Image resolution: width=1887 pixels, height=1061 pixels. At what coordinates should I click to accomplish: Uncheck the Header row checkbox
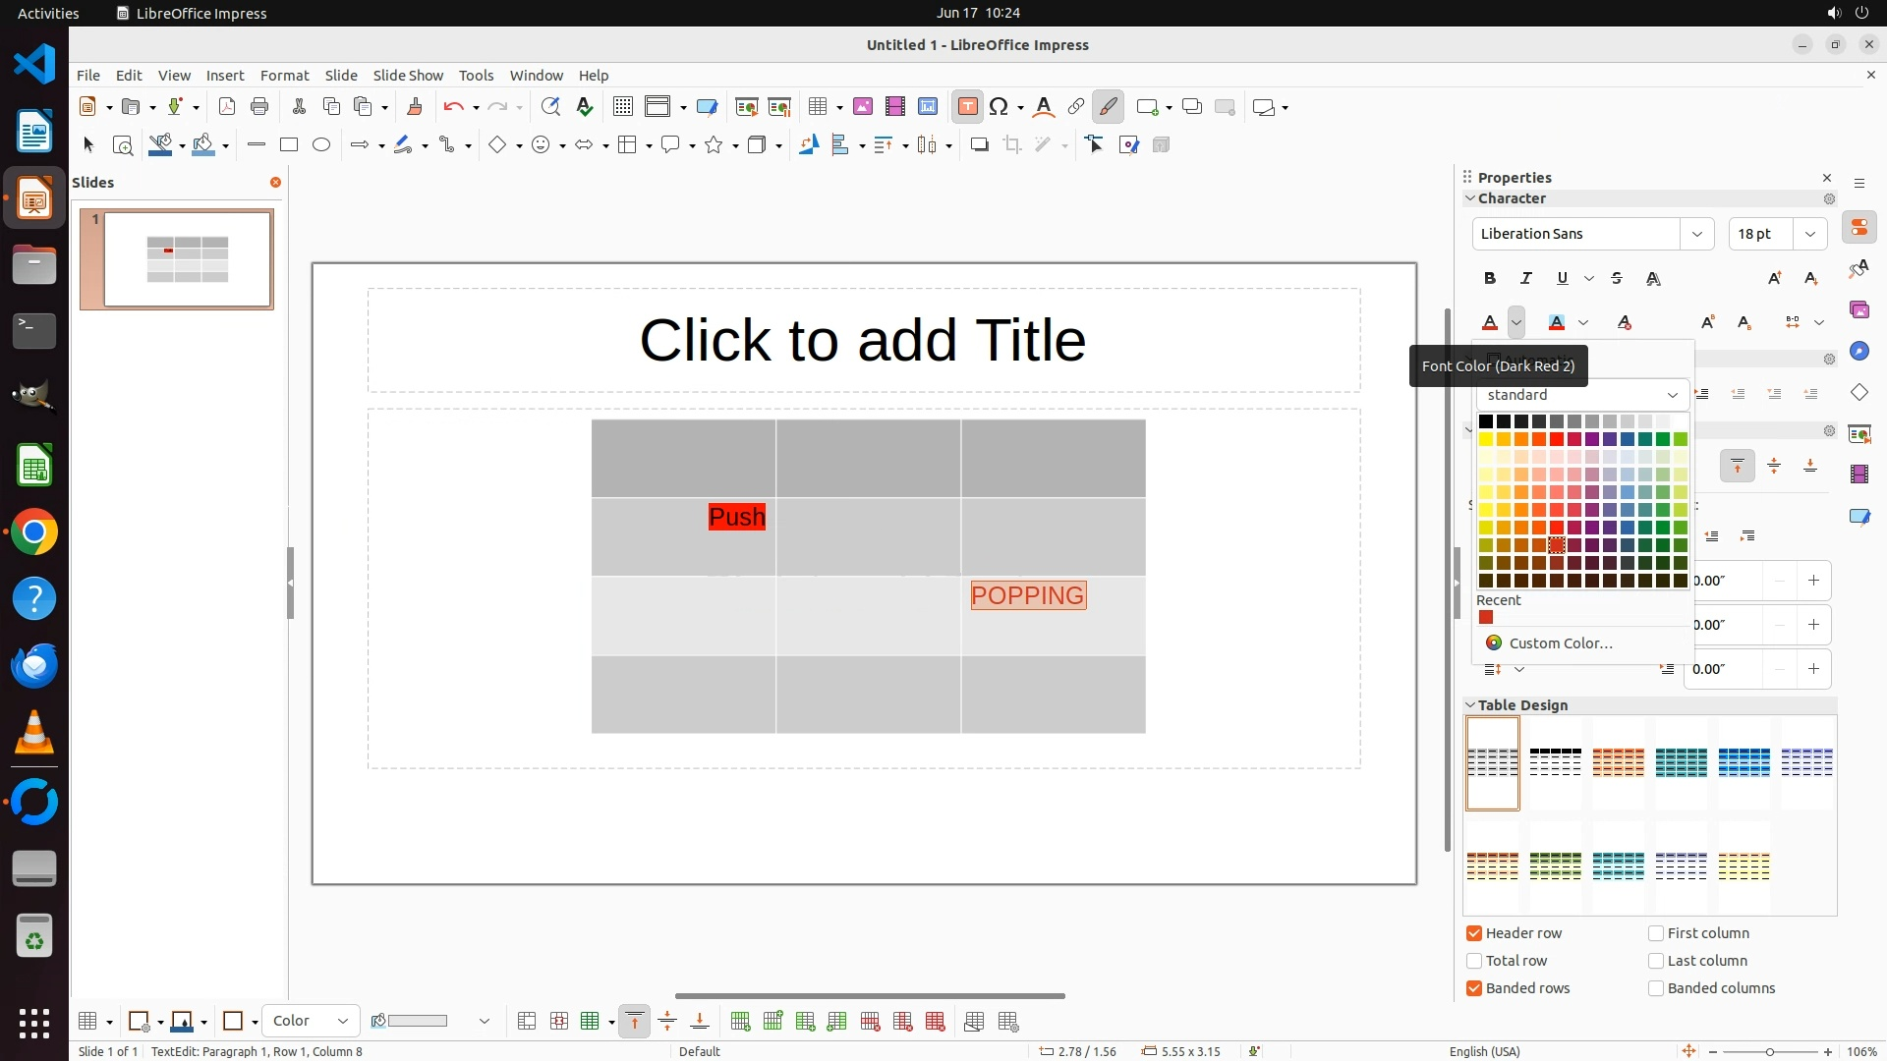point(1474,933)
